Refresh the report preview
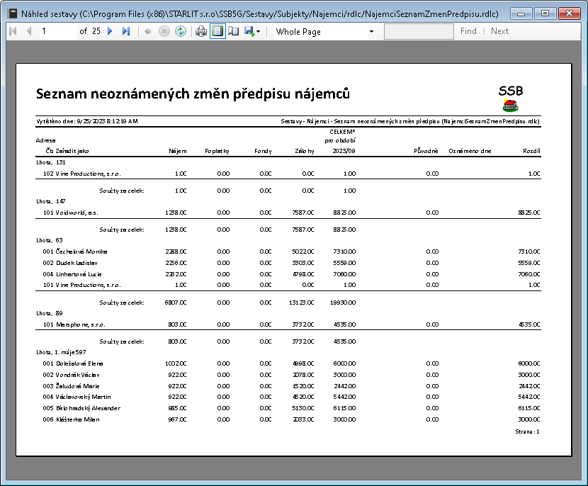Screen dimensions: 588x486 click(181, 31)
